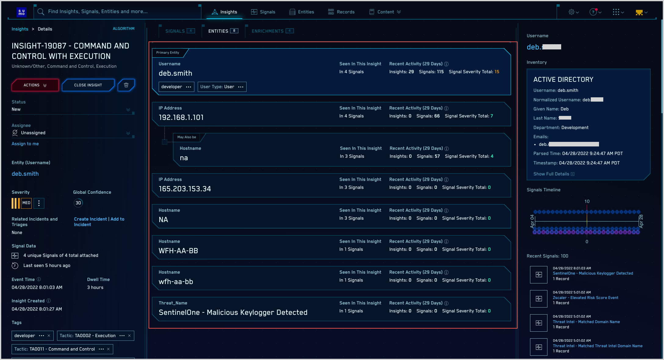Click the trash delete insight icon
The width and height of the screenshot is (664, 360).
(x=126, y=85)
